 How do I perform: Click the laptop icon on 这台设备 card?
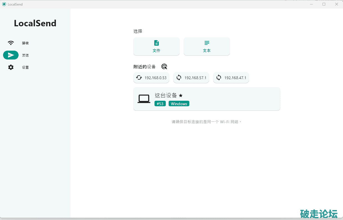[144, 99]
